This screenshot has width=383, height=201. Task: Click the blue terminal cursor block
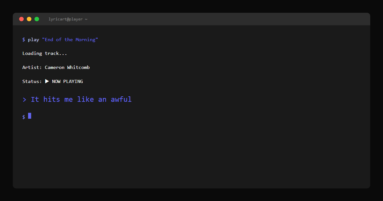click(30, 116)
